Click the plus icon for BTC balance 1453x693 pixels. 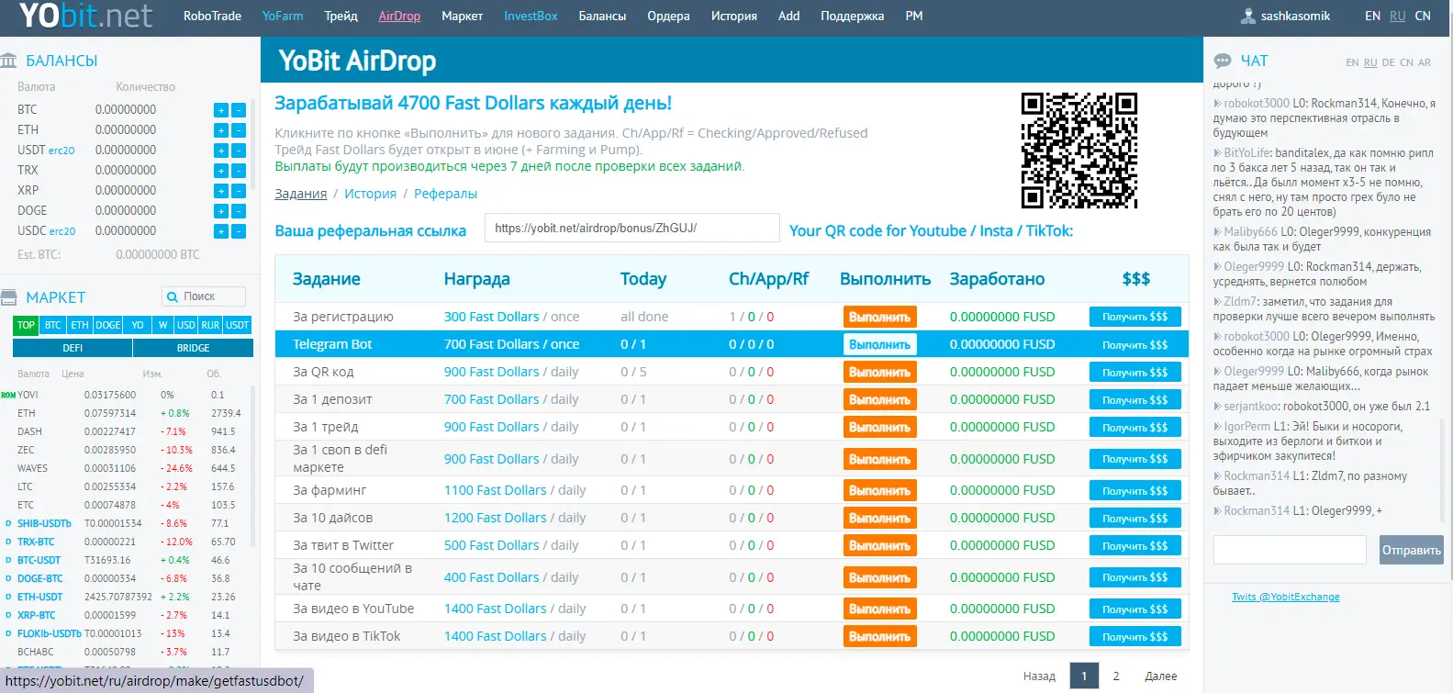(220, 110)
